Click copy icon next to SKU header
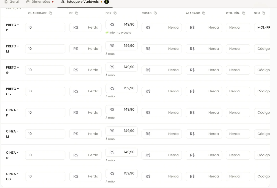 pos(263,13)
